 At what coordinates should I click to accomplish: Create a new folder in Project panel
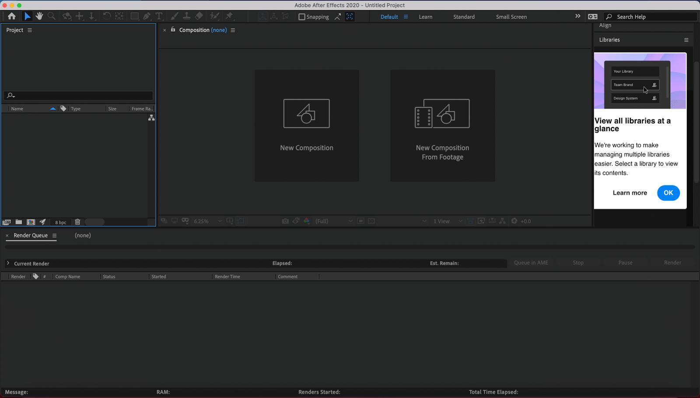point(19,222)
